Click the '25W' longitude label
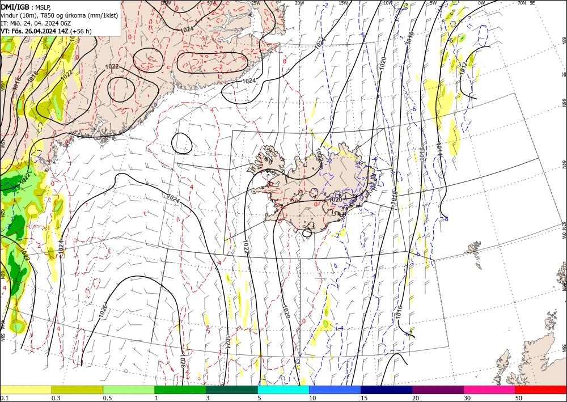Image resolution: width=567 pixels, height=402 pixels. pyautogui.click(x=256, y=3)
